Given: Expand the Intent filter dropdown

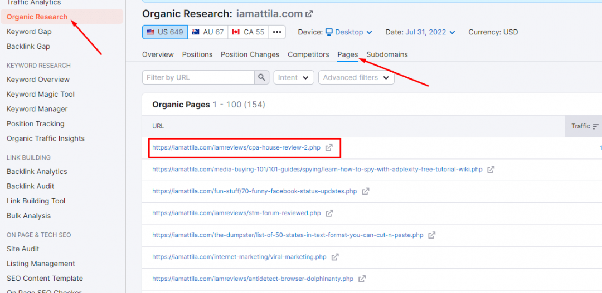Looking at the screenshot, I should (293, 78).
